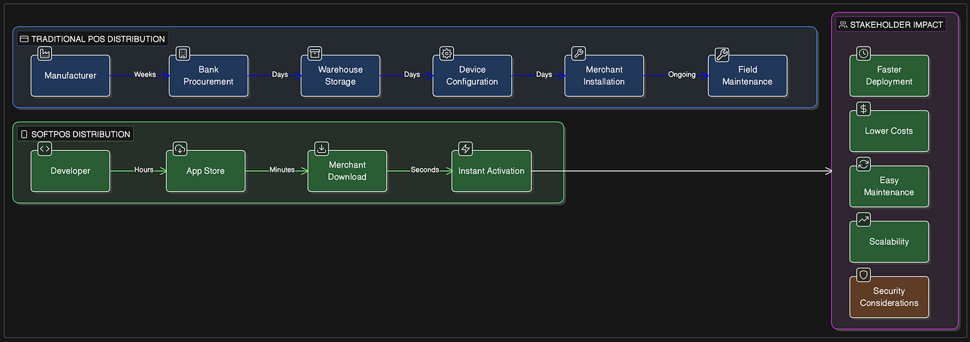
Task: Select the Security Considerations box
Action: (889, 297)
